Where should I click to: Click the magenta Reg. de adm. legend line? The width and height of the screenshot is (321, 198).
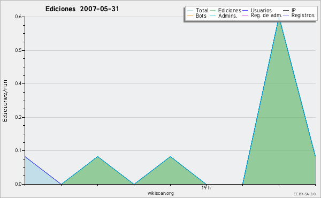click(245, 16)
